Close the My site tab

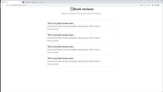point(20,2)
